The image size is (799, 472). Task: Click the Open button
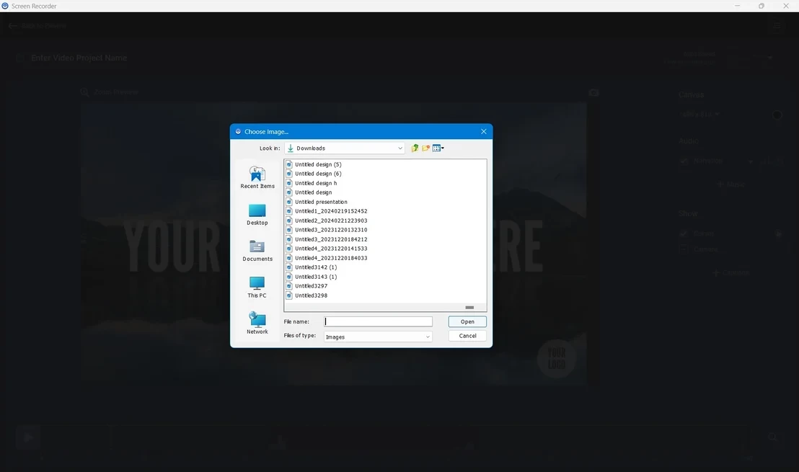[x=467, y=322]
